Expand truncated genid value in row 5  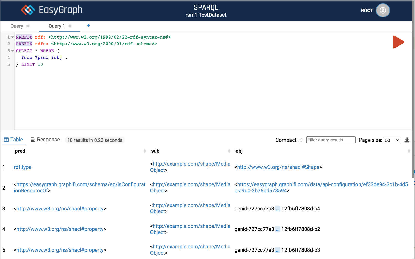pos(278,250)
